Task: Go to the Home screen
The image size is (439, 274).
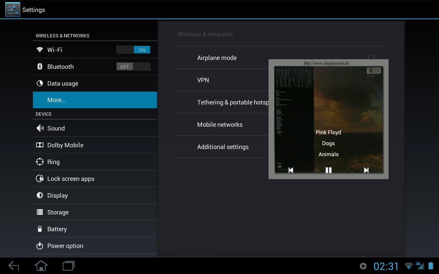Action: coord(41,266)
